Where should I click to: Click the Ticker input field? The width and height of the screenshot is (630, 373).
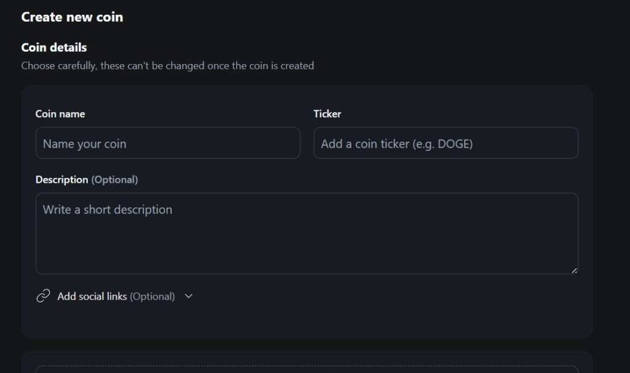point(445,143)
